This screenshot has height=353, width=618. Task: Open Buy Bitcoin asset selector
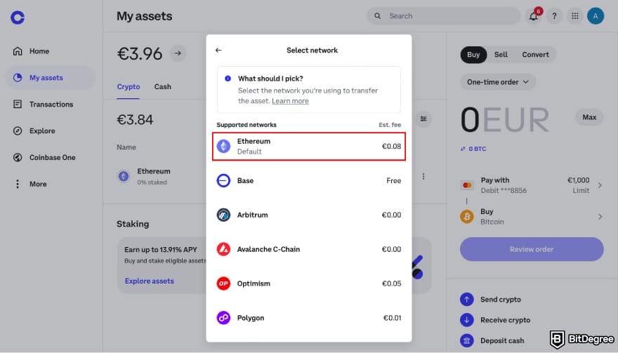click(532, 217)
